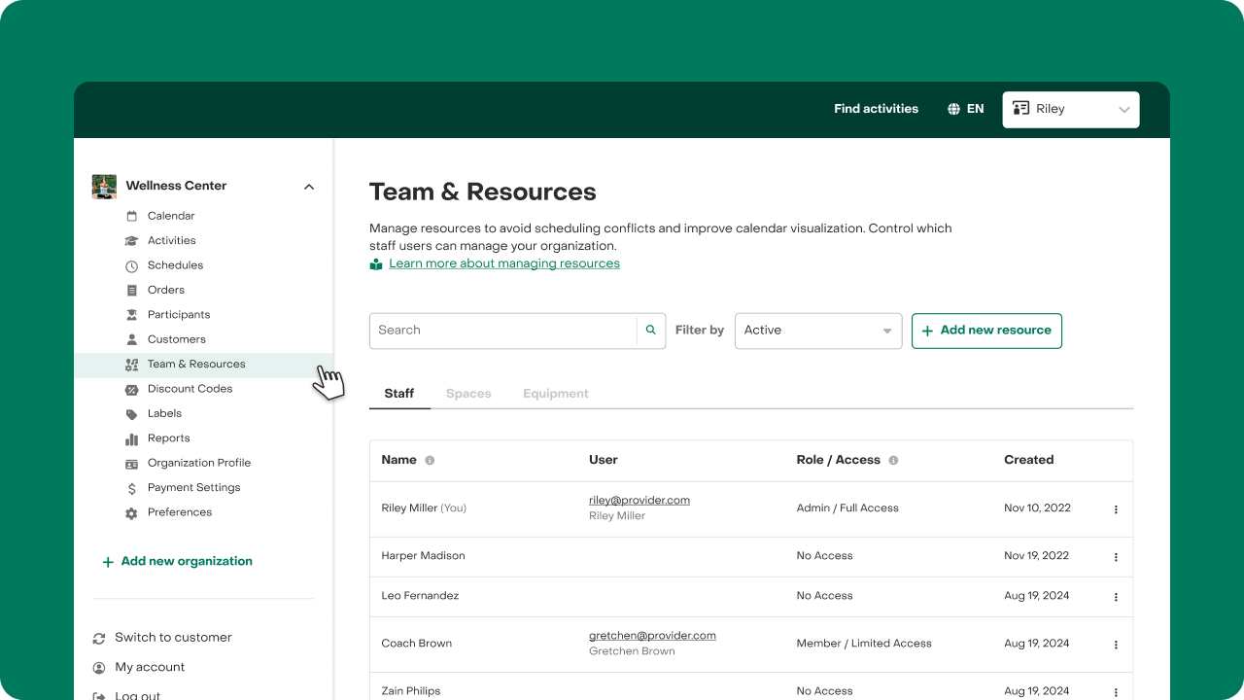Open Schedules in the sidebar
Image resolution: width=1244 pixels, height=700 pixels.
[x=176, y=265]
